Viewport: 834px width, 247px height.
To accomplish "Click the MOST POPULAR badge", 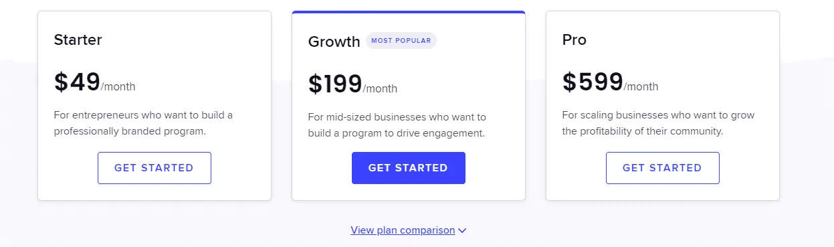I will click(x=401, y=40).
